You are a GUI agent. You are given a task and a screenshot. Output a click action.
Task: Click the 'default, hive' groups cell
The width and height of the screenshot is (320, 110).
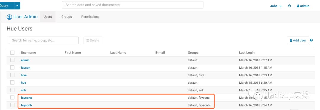pyautogui.click(x=196, y=75)
